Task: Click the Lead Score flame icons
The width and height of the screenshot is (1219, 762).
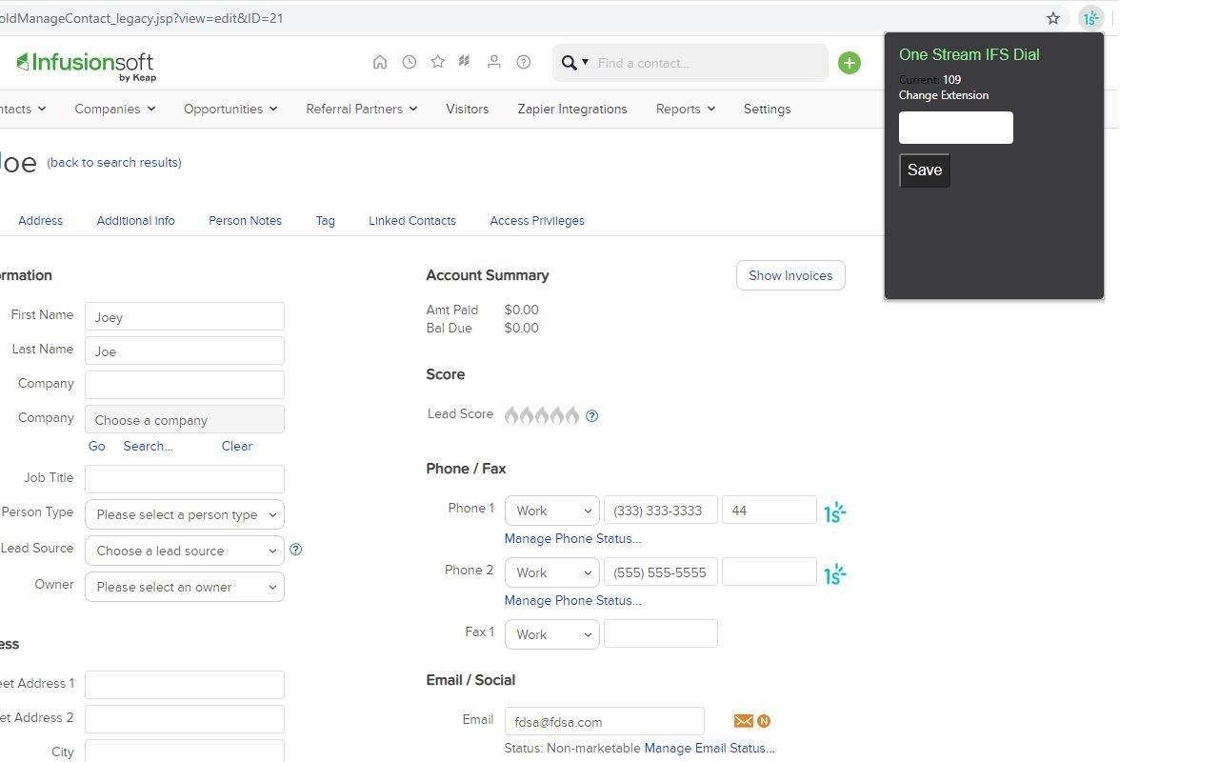Action: pos(542,415)
